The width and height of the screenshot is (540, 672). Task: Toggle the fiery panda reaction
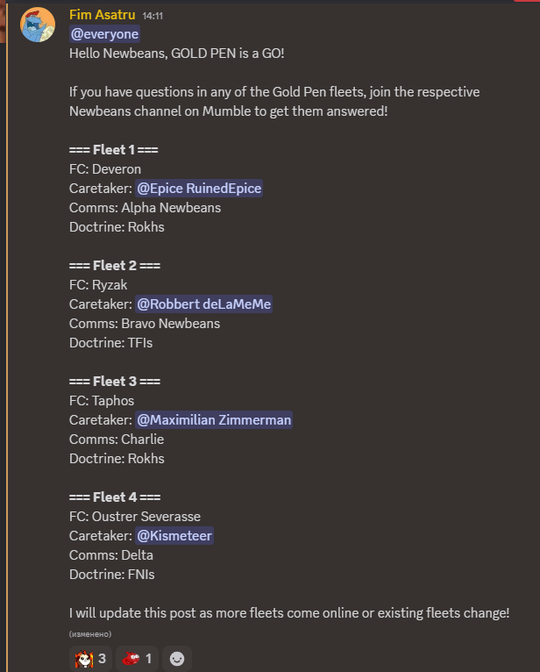point(91,658)
